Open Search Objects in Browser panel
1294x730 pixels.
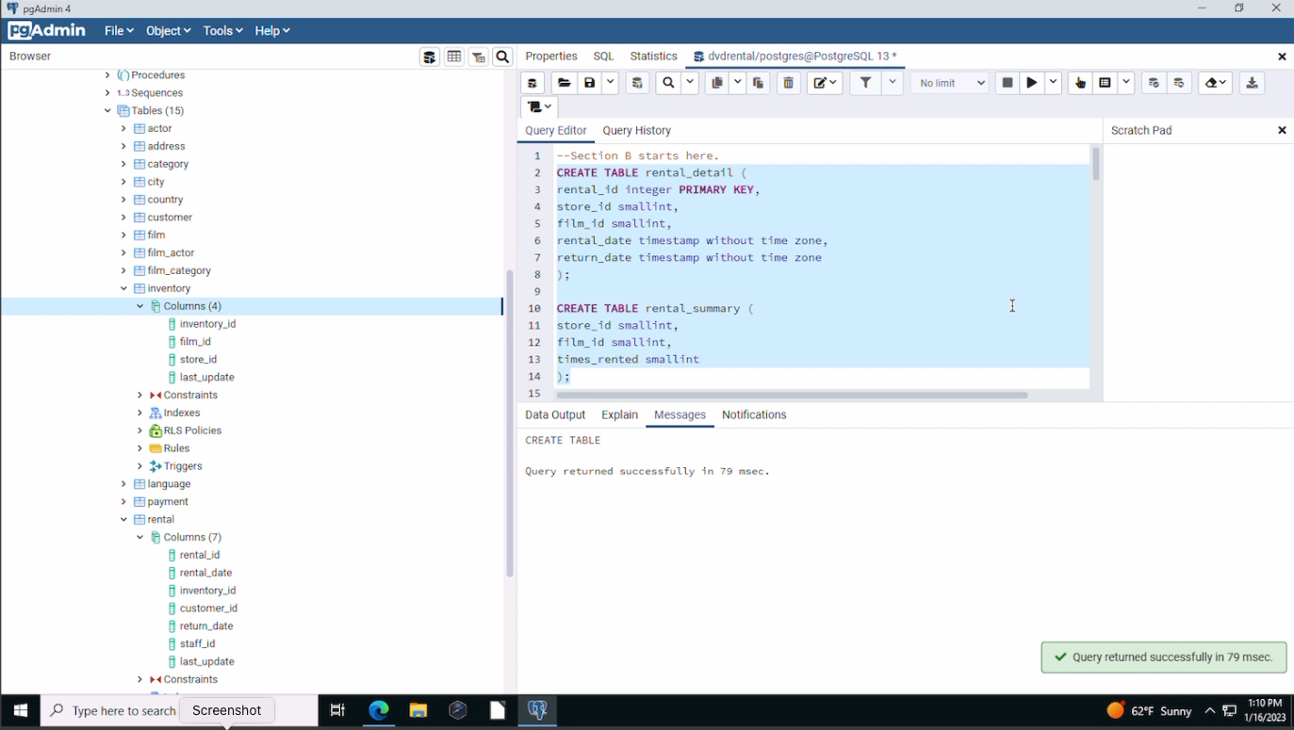(503, 57)
